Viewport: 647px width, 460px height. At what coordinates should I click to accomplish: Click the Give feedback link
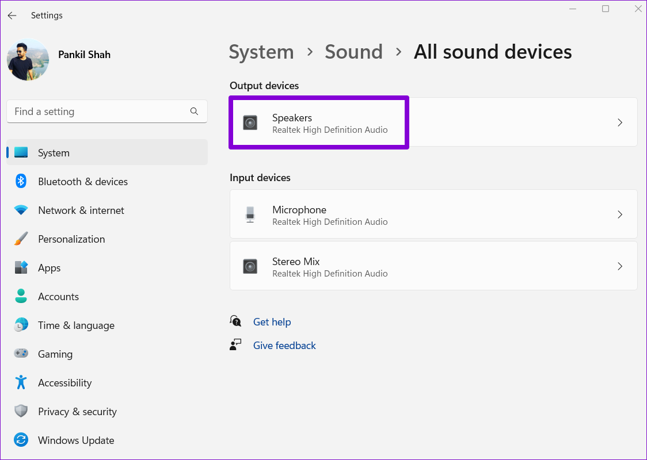[x=284, y=346]
